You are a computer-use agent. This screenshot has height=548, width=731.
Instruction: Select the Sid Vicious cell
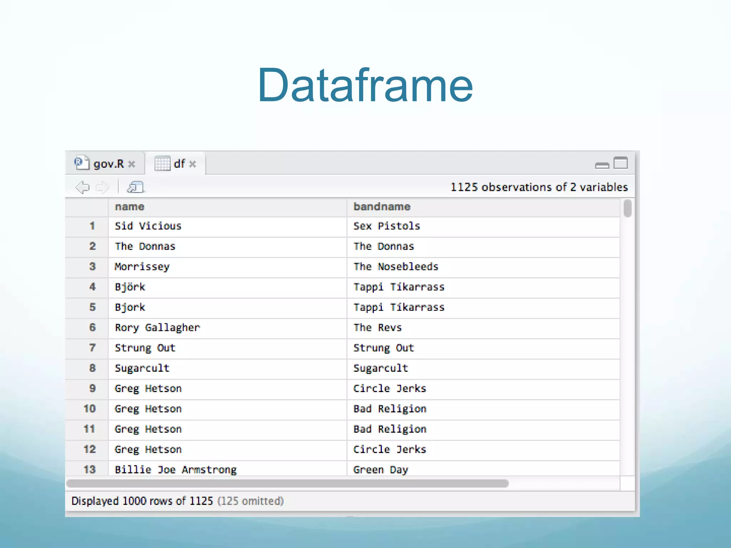(x=148, y=226)
